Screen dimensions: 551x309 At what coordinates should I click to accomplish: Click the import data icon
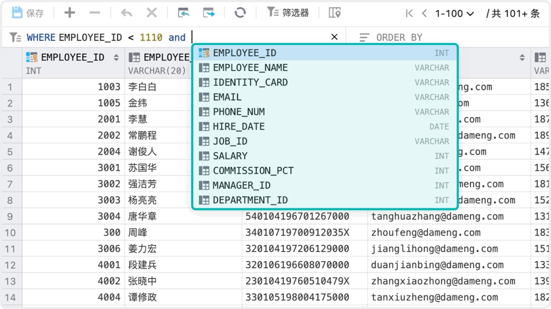tap(183, 13)
